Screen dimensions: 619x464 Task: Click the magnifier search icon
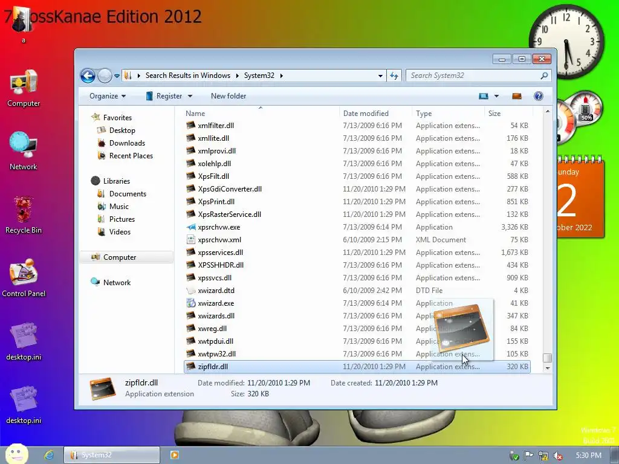pyautogui.click(x=545, y=76)
